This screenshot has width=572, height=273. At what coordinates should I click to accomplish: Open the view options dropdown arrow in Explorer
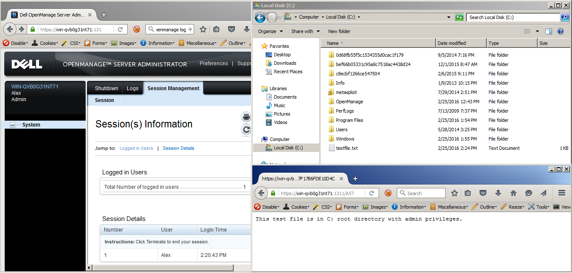(537, 31)
